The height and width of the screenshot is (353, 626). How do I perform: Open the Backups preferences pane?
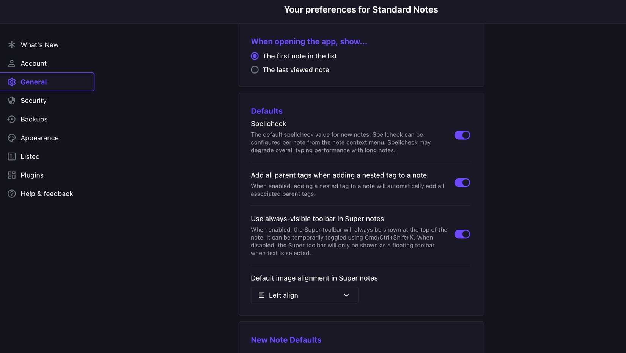pyautogui.click(x=34, y=119)
